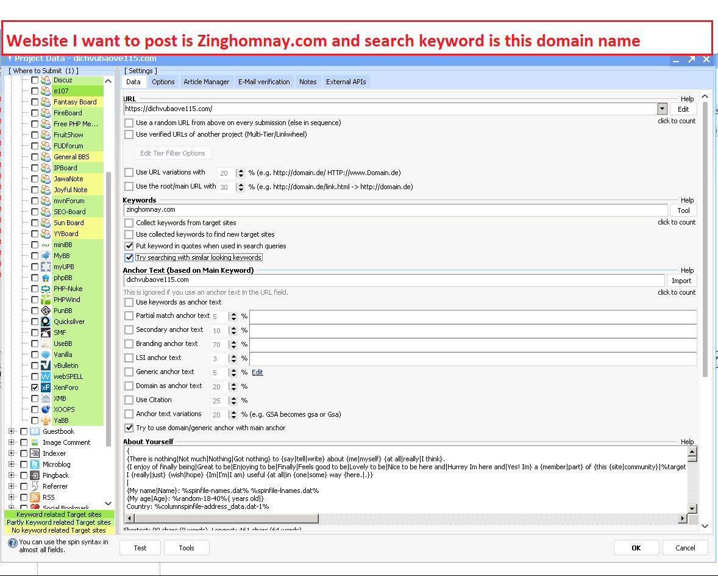Click the Anchor Text input field

(x=394, y=280)
